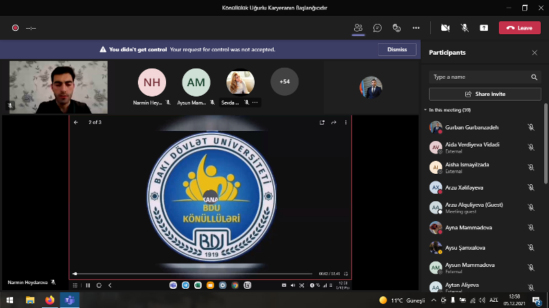Click mic icon next to Arzu Alquliyeva
The height and width of the screenshot is (308, 549).
530,207
